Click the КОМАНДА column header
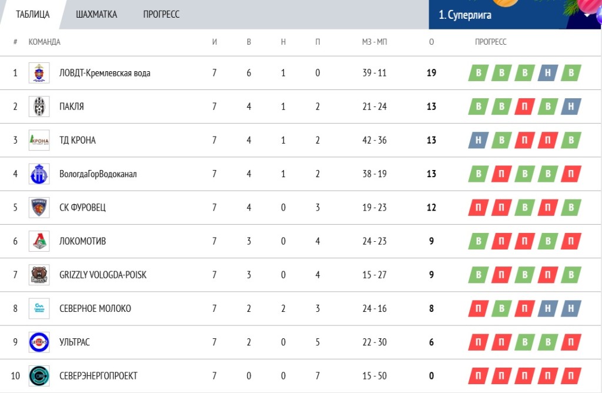Viewport: 602px width, 393px height. 45,42
